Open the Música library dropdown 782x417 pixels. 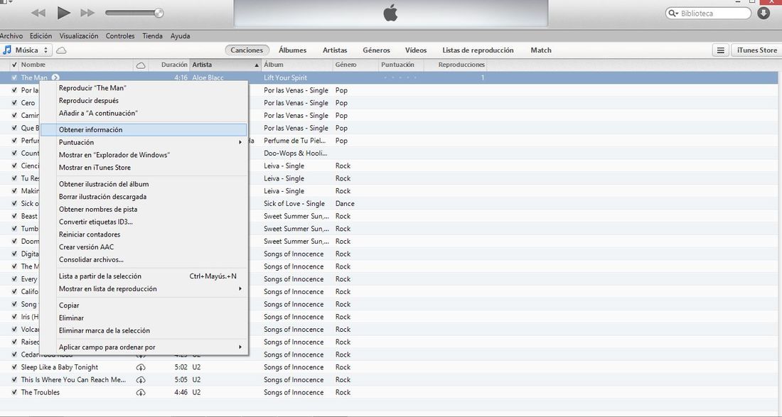(x=26, y=50)
